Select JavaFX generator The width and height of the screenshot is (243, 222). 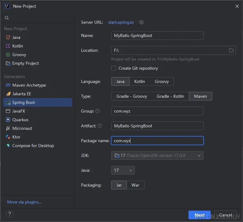[38, 111]
